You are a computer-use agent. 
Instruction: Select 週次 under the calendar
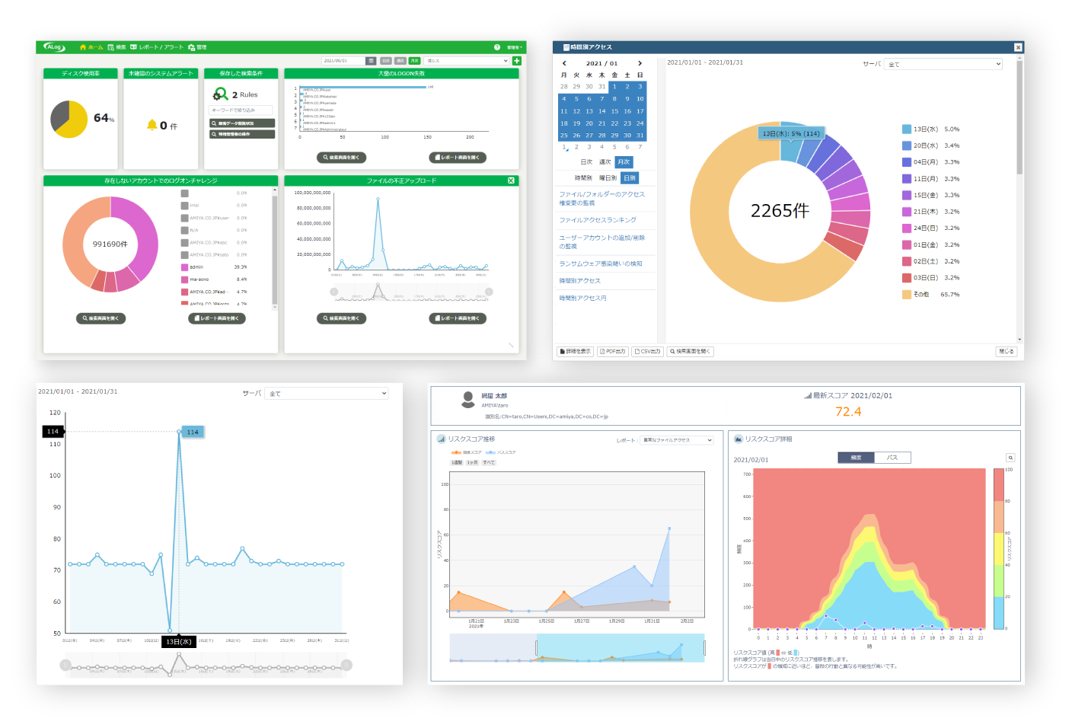605,162
